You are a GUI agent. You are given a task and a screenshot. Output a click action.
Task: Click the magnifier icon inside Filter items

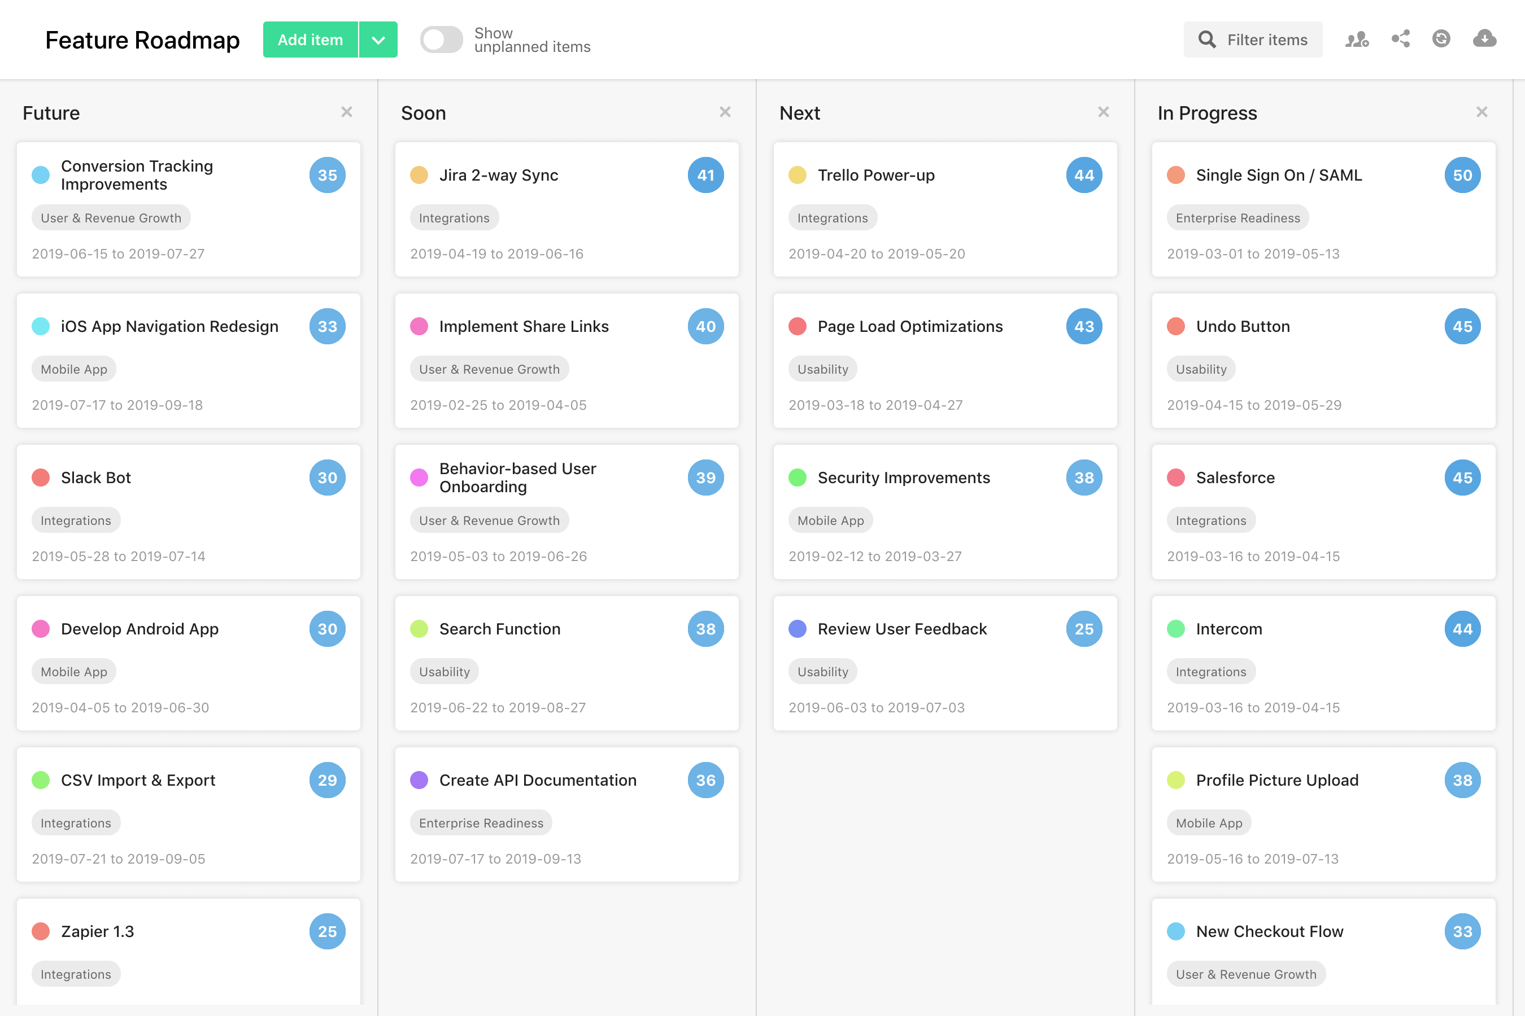pos(1206,39)
